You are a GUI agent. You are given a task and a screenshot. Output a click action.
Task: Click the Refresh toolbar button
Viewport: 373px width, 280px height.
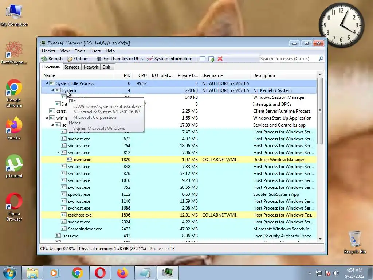(52, 59)
